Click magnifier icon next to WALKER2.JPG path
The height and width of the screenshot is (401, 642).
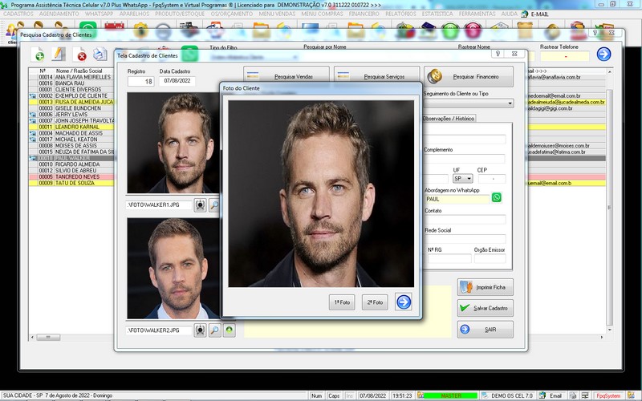tap(214, 330)
